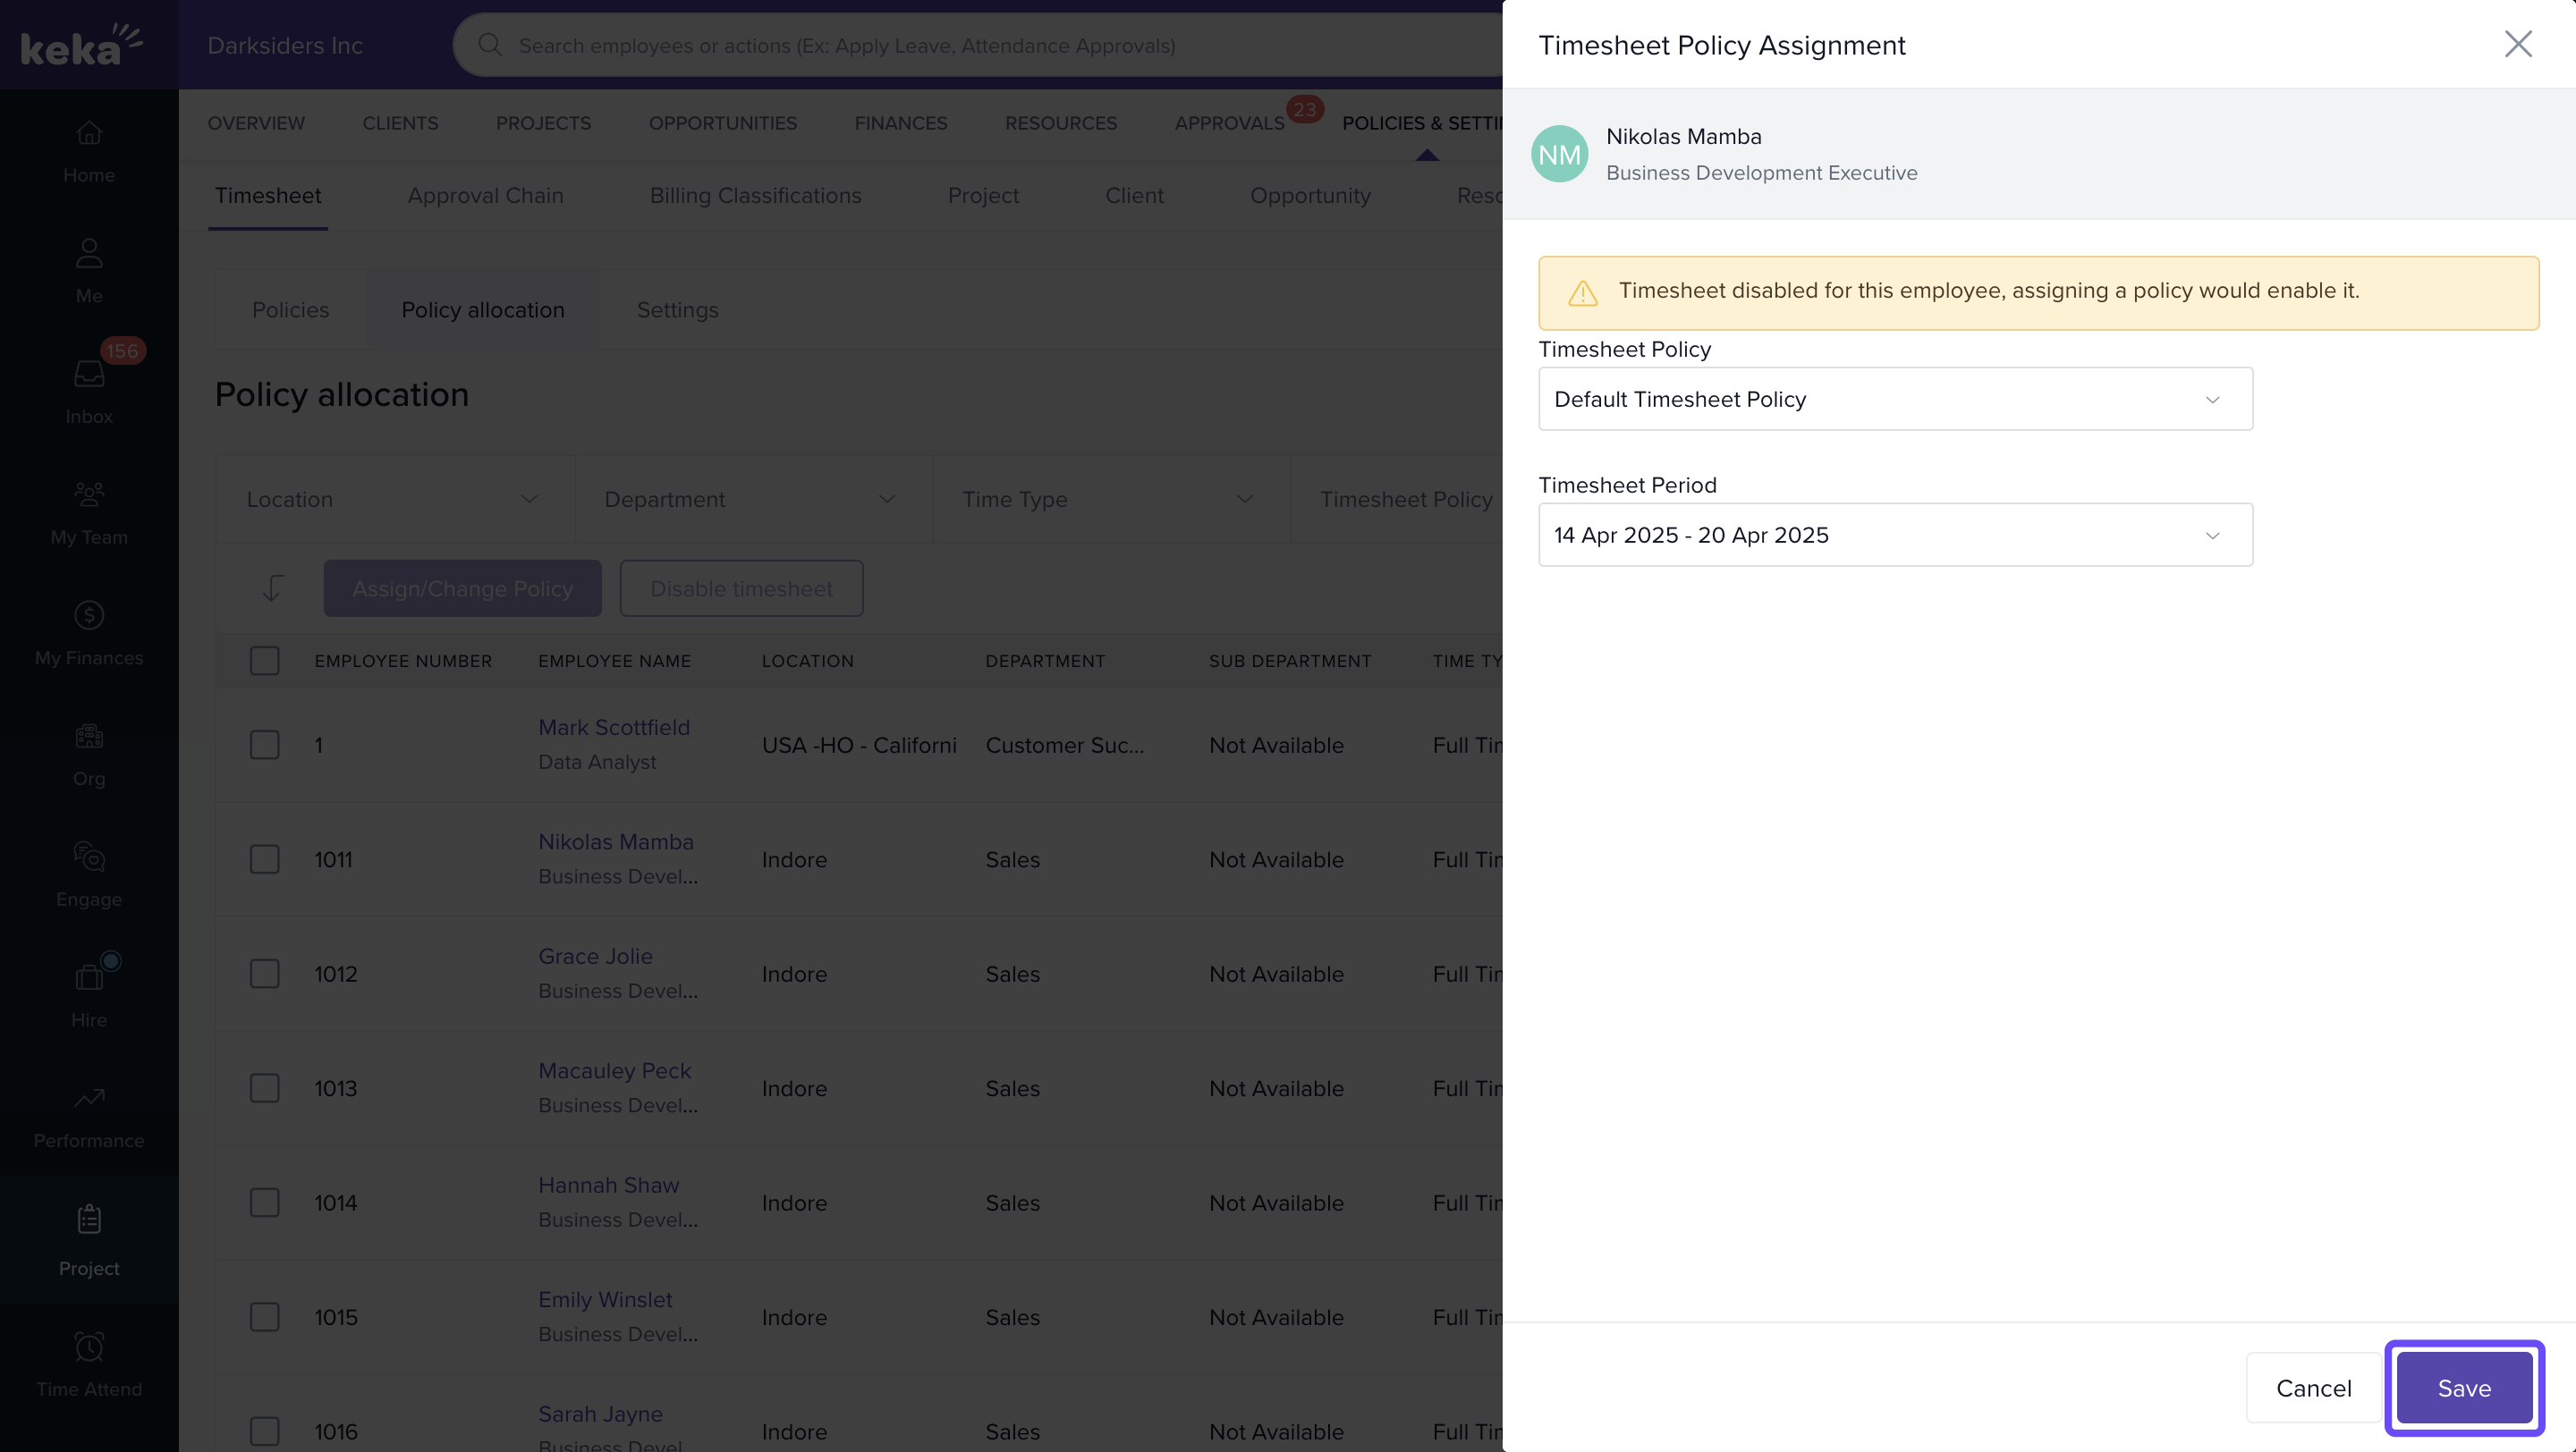This screenshot has height=1452, width=2576.
Task: Open the Performance chart icon
Action: click(89, 1098)
